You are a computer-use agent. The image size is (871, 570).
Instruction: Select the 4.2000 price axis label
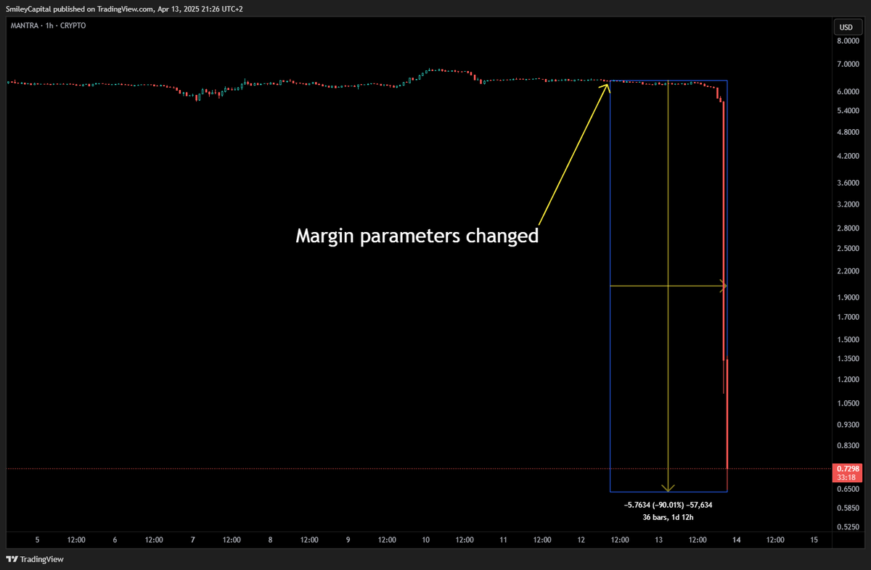click(848, 156)
